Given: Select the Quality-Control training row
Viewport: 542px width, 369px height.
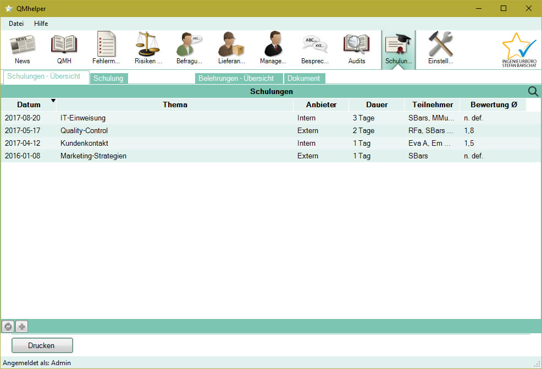Looking at the screenshot, I should pos(165,131).
